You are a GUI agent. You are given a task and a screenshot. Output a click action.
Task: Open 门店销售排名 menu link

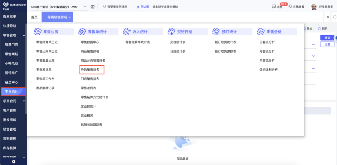(90, 79)
